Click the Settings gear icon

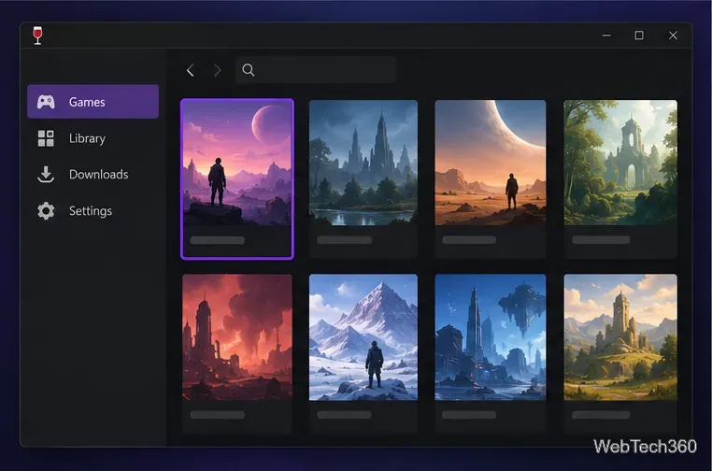pyautogui.click(x=46, y=211)
